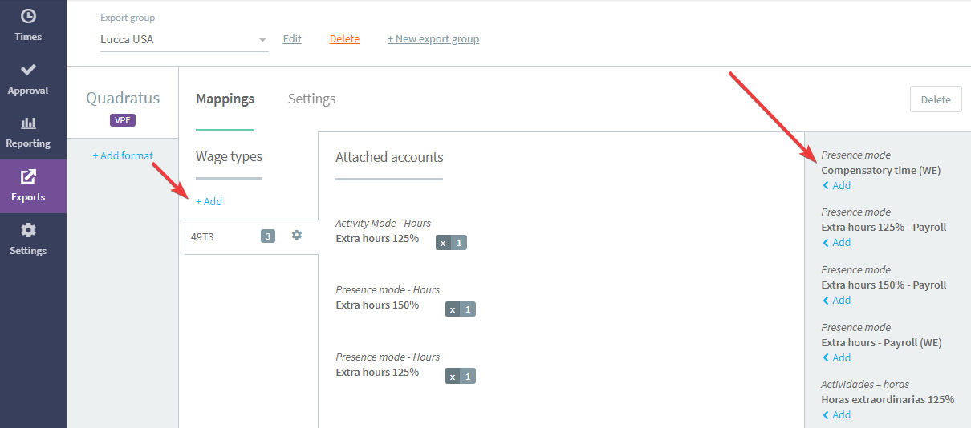Switch to the Mappings tab
The image size is (971, 428).
pyautogui.click(x=225, y=99)
